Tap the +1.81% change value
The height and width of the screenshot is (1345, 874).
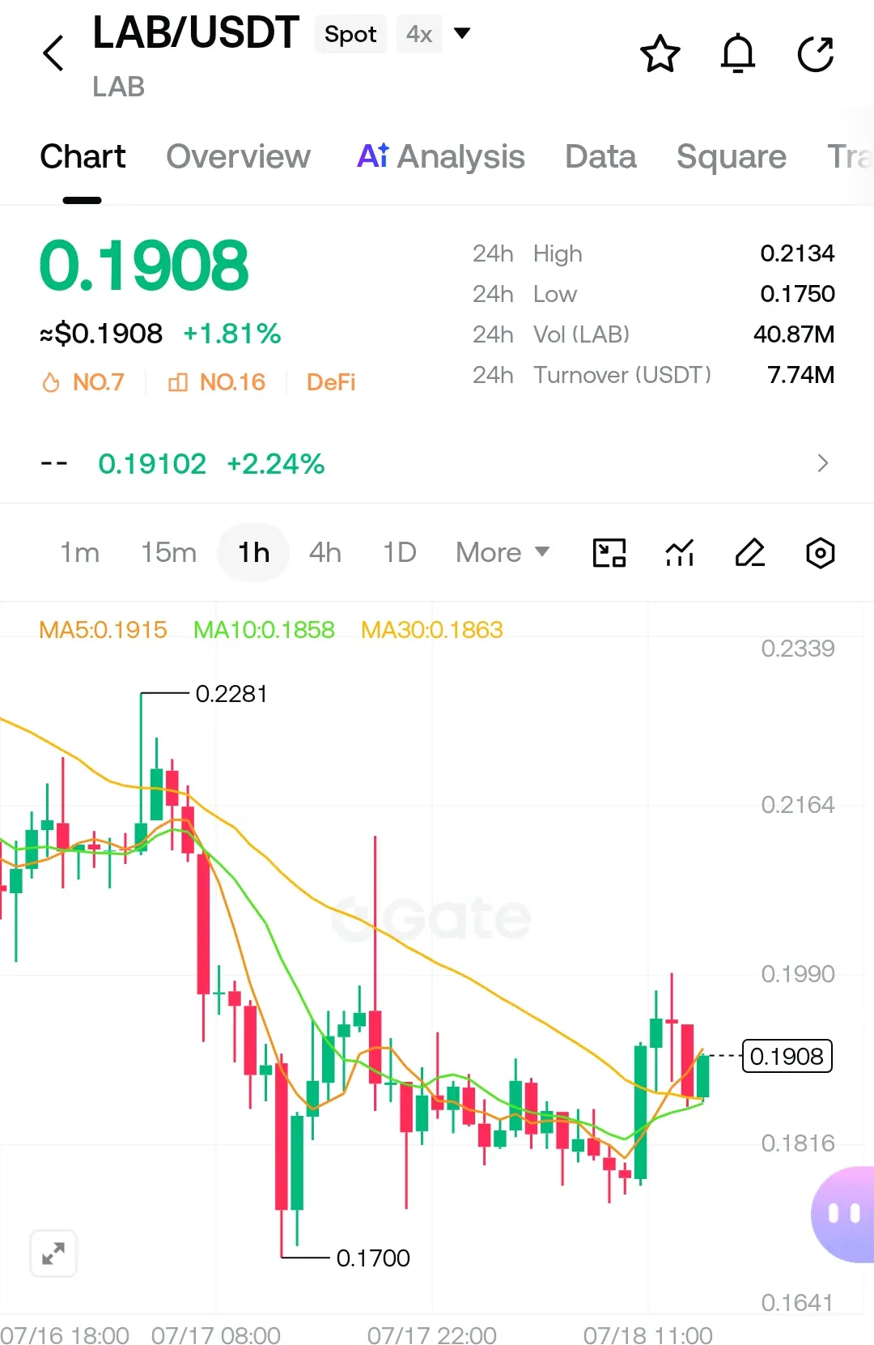(x=232, y=334)
